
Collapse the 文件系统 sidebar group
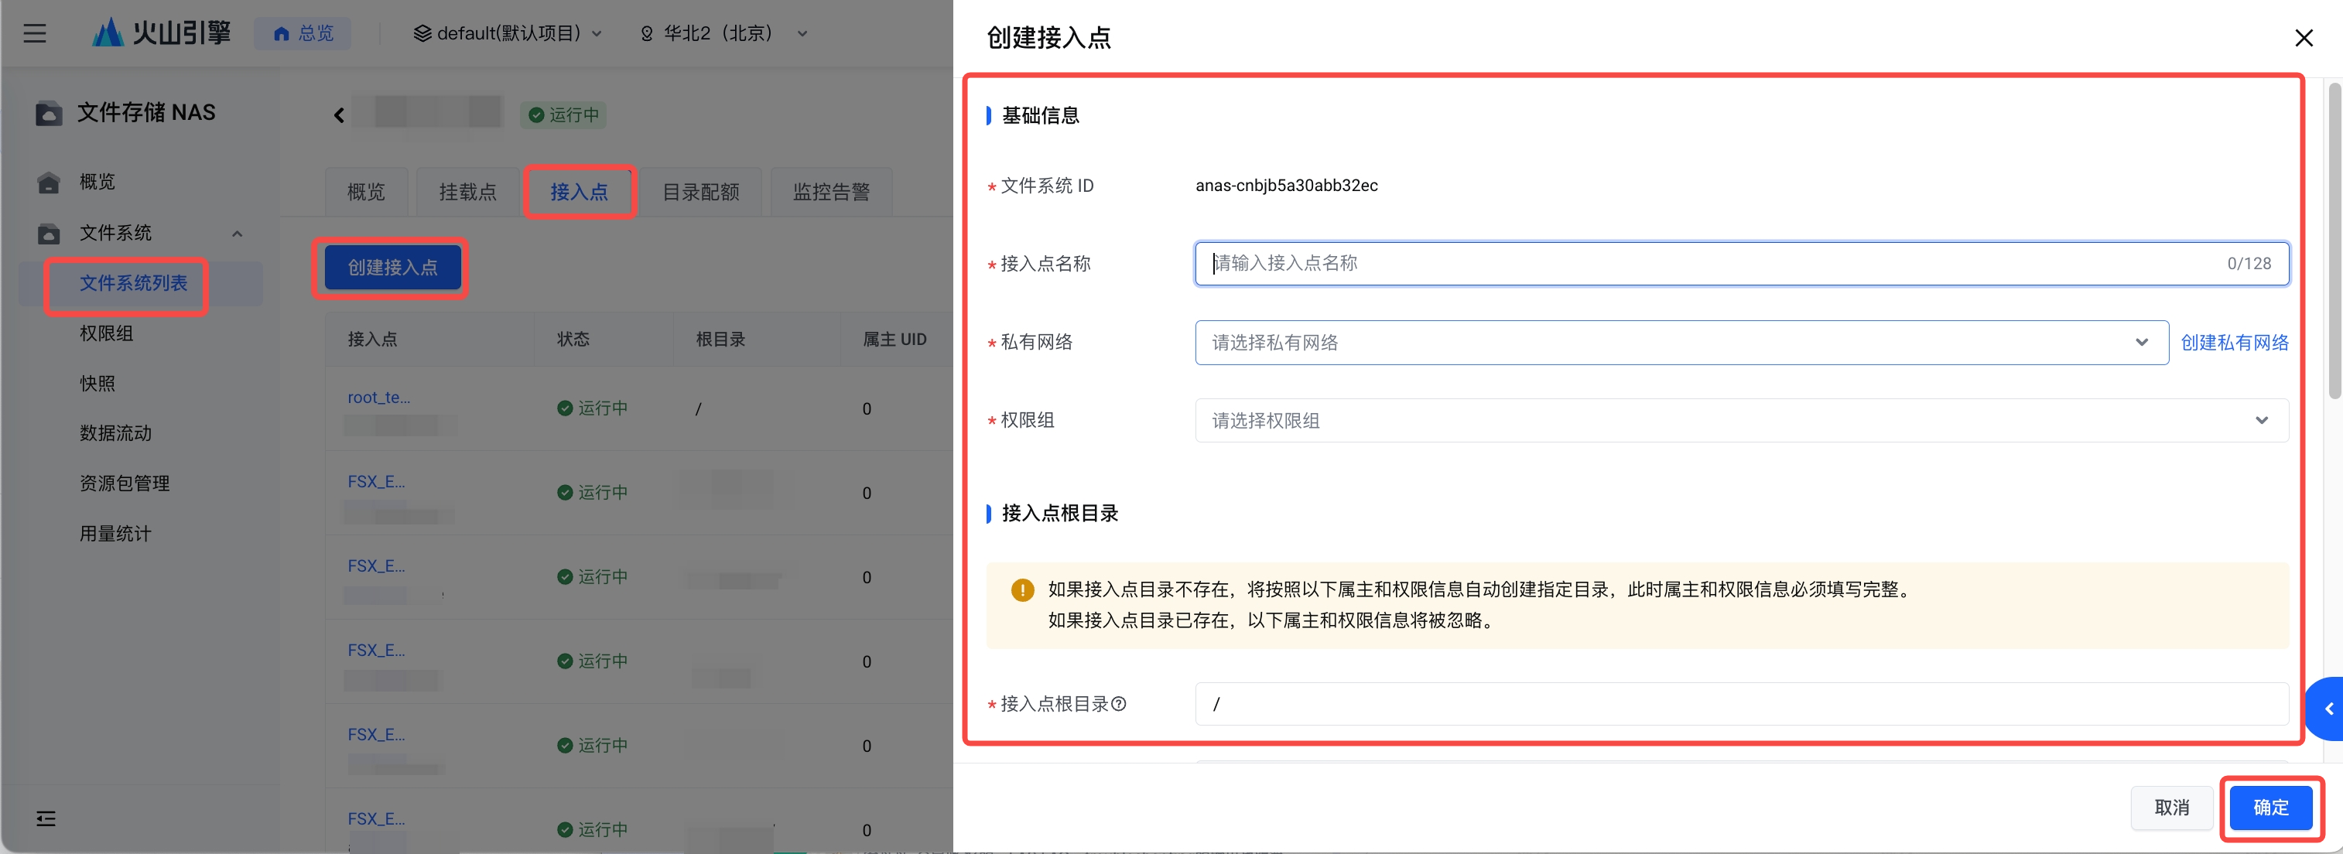click(x=237, y=234)
